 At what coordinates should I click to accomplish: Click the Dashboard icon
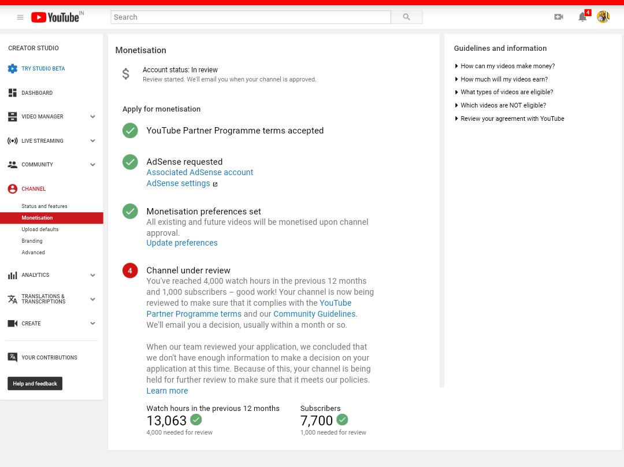[13, 92]
